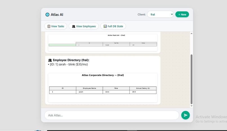Click the chat vertical scrollbar thumb
The image size is (227, 131).
(x=192, y=79)
